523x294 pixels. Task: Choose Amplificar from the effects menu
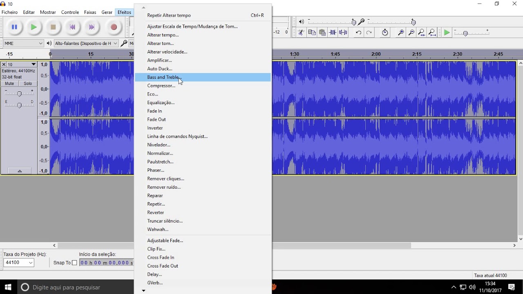[x=203, y=60]
